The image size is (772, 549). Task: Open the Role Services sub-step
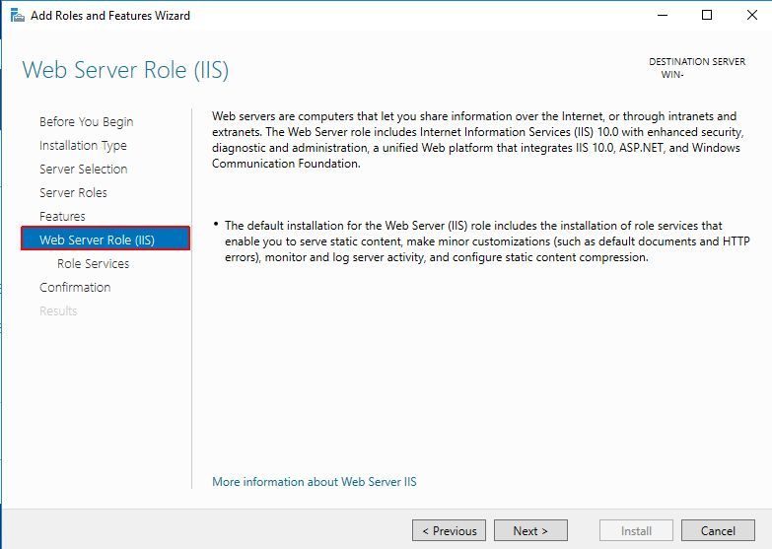point(93,264)
